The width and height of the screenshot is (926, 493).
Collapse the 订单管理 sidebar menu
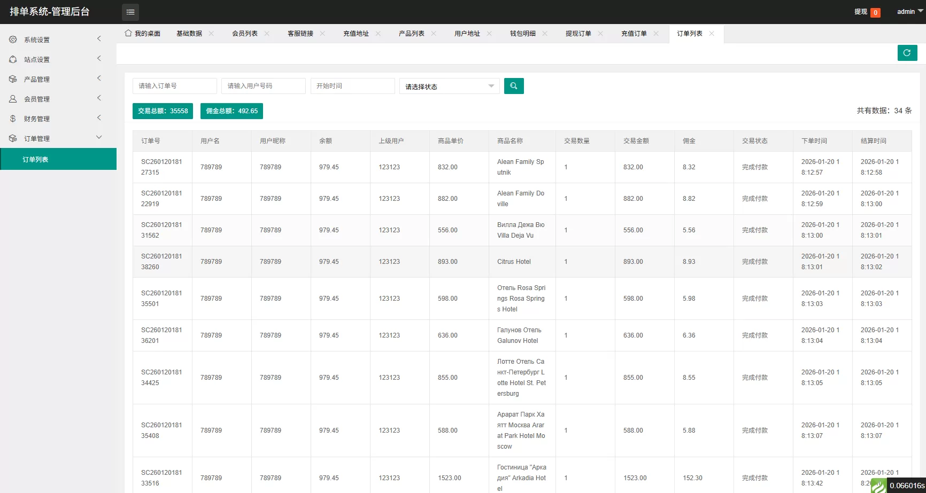[x=99, y=138]
